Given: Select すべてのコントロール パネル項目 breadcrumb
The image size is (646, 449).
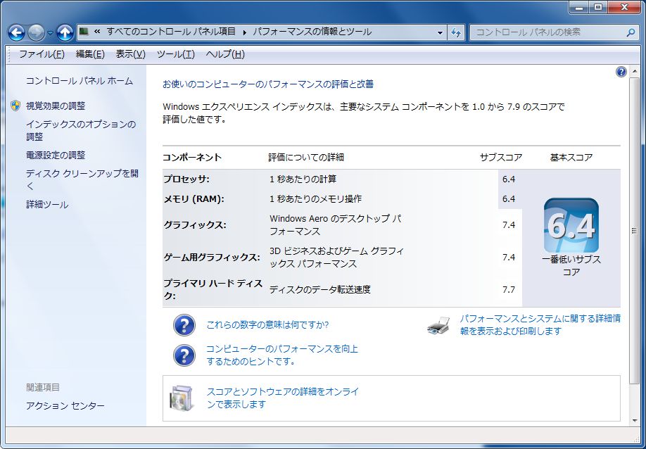Looking at the screenshot, I should point(171,32).
